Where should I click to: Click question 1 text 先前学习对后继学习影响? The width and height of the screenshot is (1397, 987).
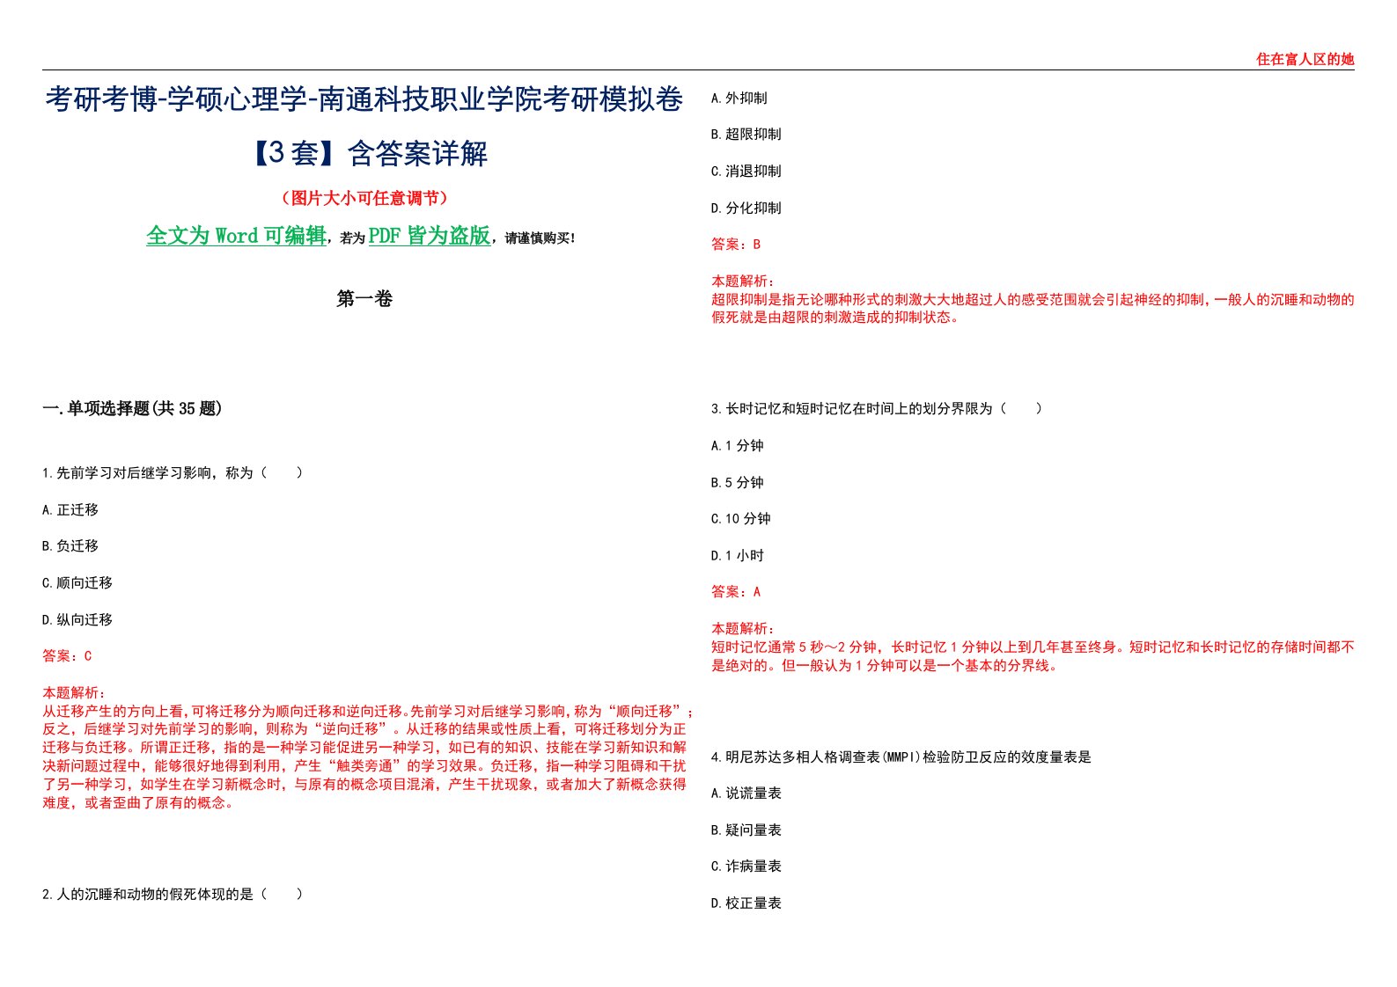point(173,473)
